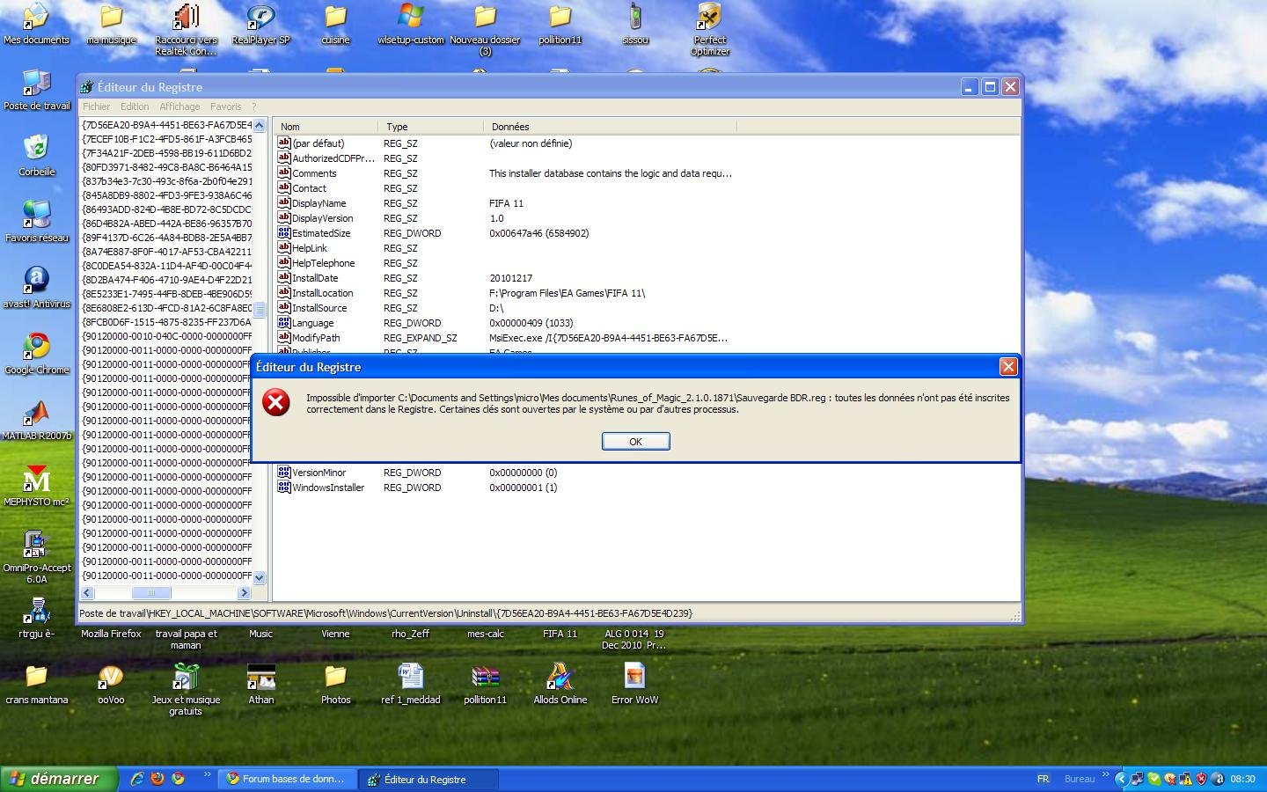Launch MATLAB R2007b from the desktop

click(37, 414)
